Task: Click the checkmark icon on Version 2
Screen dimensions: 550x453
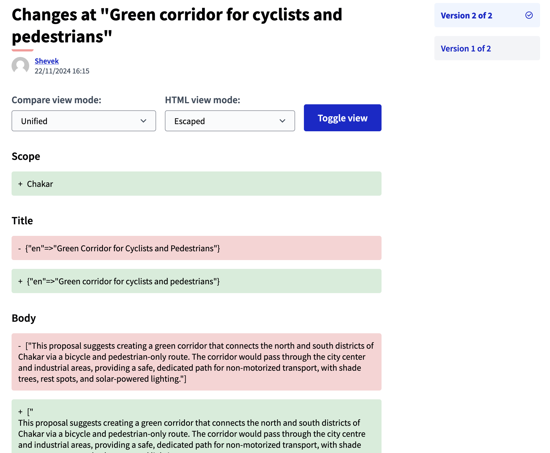Action: [x=529, y=15]
